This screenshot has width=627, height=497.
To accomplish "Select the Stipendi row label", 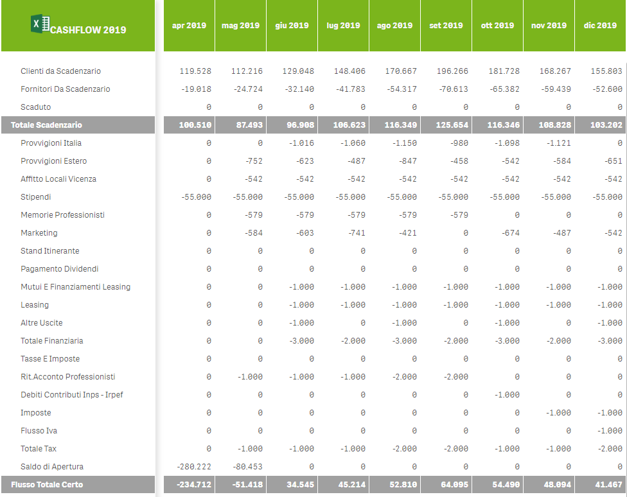I will pyautogui.click(x=35, y=197).
